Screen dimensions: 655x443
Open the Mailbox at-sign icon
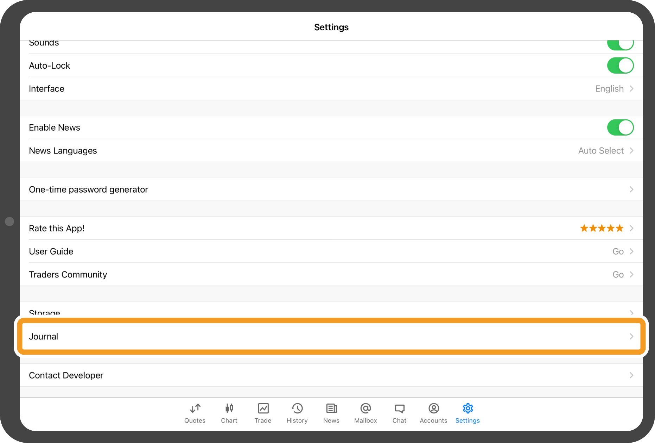point(365,408)
